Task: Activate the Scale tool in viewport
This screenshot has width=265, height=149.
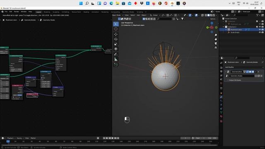Action: [x=116, y=44]
